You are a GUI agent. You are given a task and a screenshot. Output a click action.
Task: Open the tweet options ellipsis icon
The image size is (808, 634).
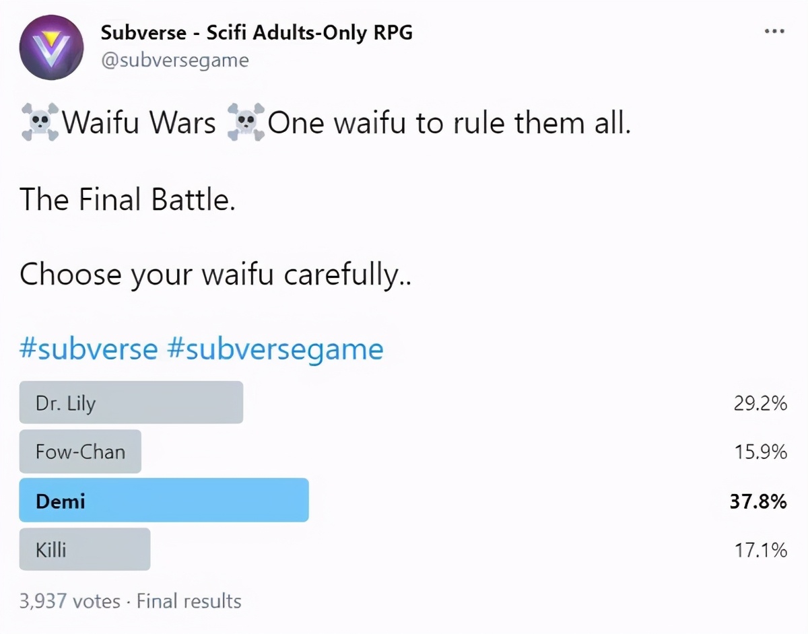click(x=774, y=30)
